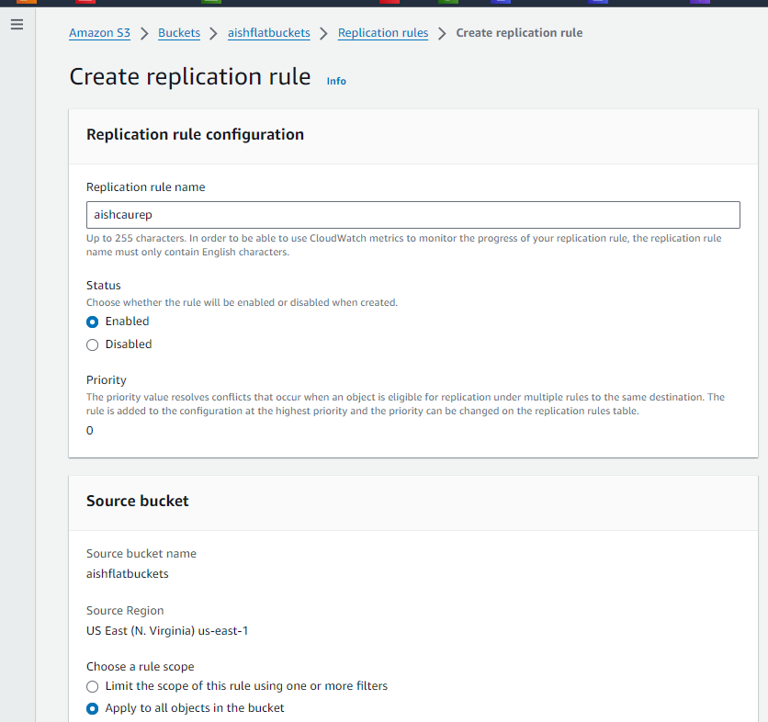Open Info link next to page title

(x=336, y=81)
